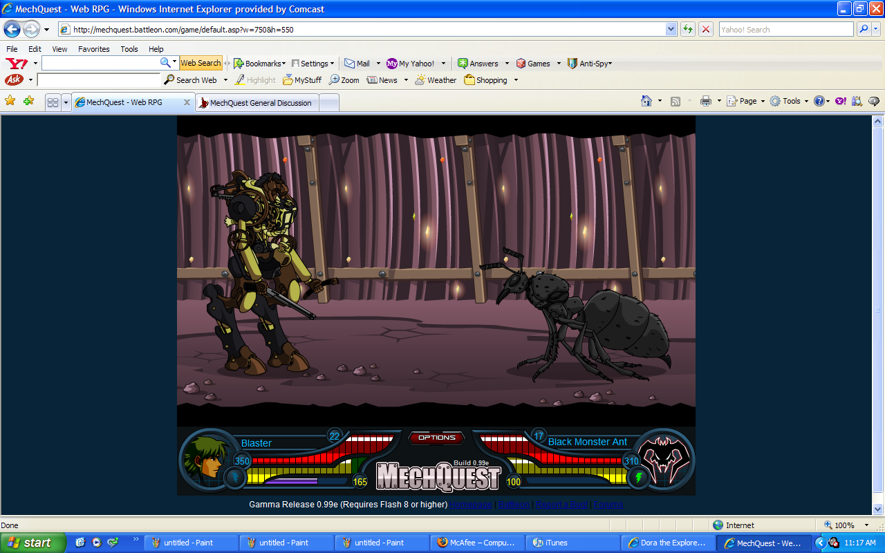
Task: Expand the Page menu dropdown in command bar
Action: (763, 101)
